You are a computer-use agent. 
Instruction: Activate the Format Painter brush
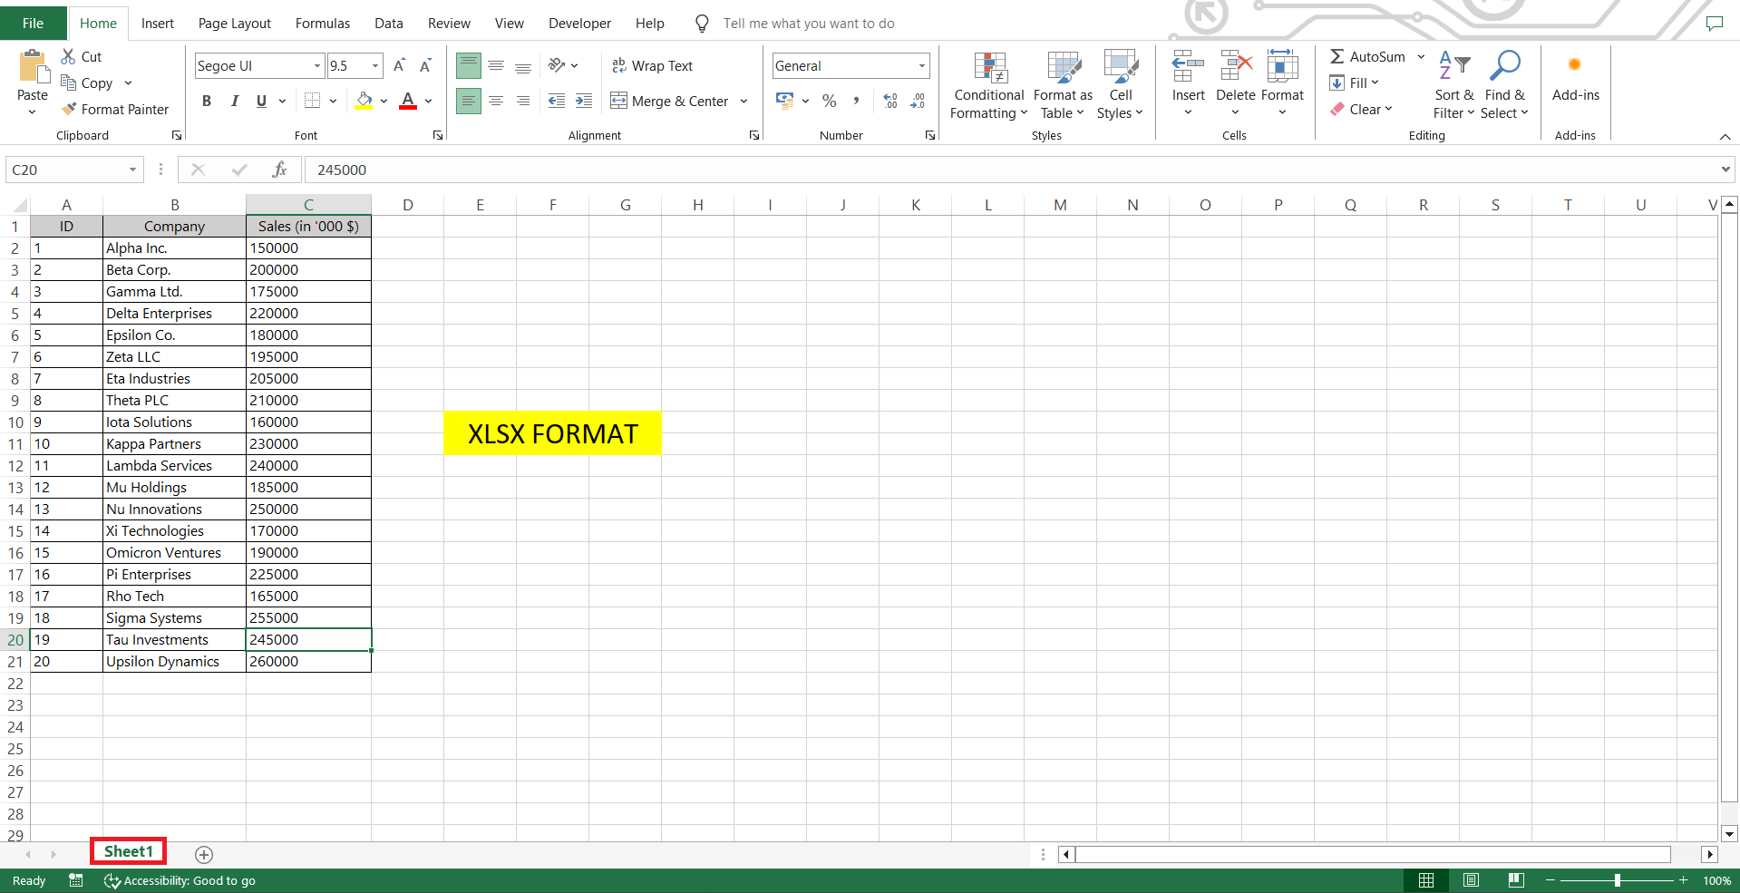[68, 109]
